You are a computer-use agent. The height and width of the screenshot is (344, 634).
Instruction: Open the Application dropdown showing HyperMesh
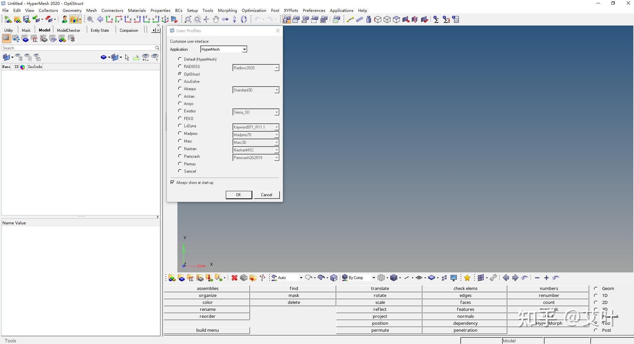pyautogui.click(x=244, y=49)
